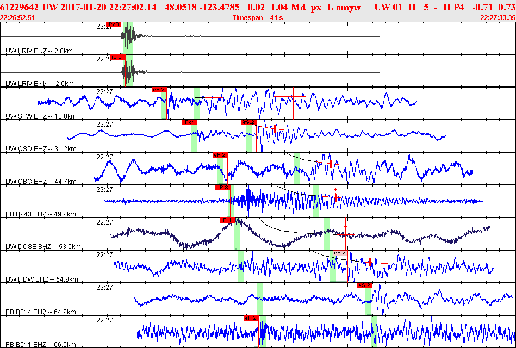Click the eP 2 pick on B011 trace

(251, 318)
